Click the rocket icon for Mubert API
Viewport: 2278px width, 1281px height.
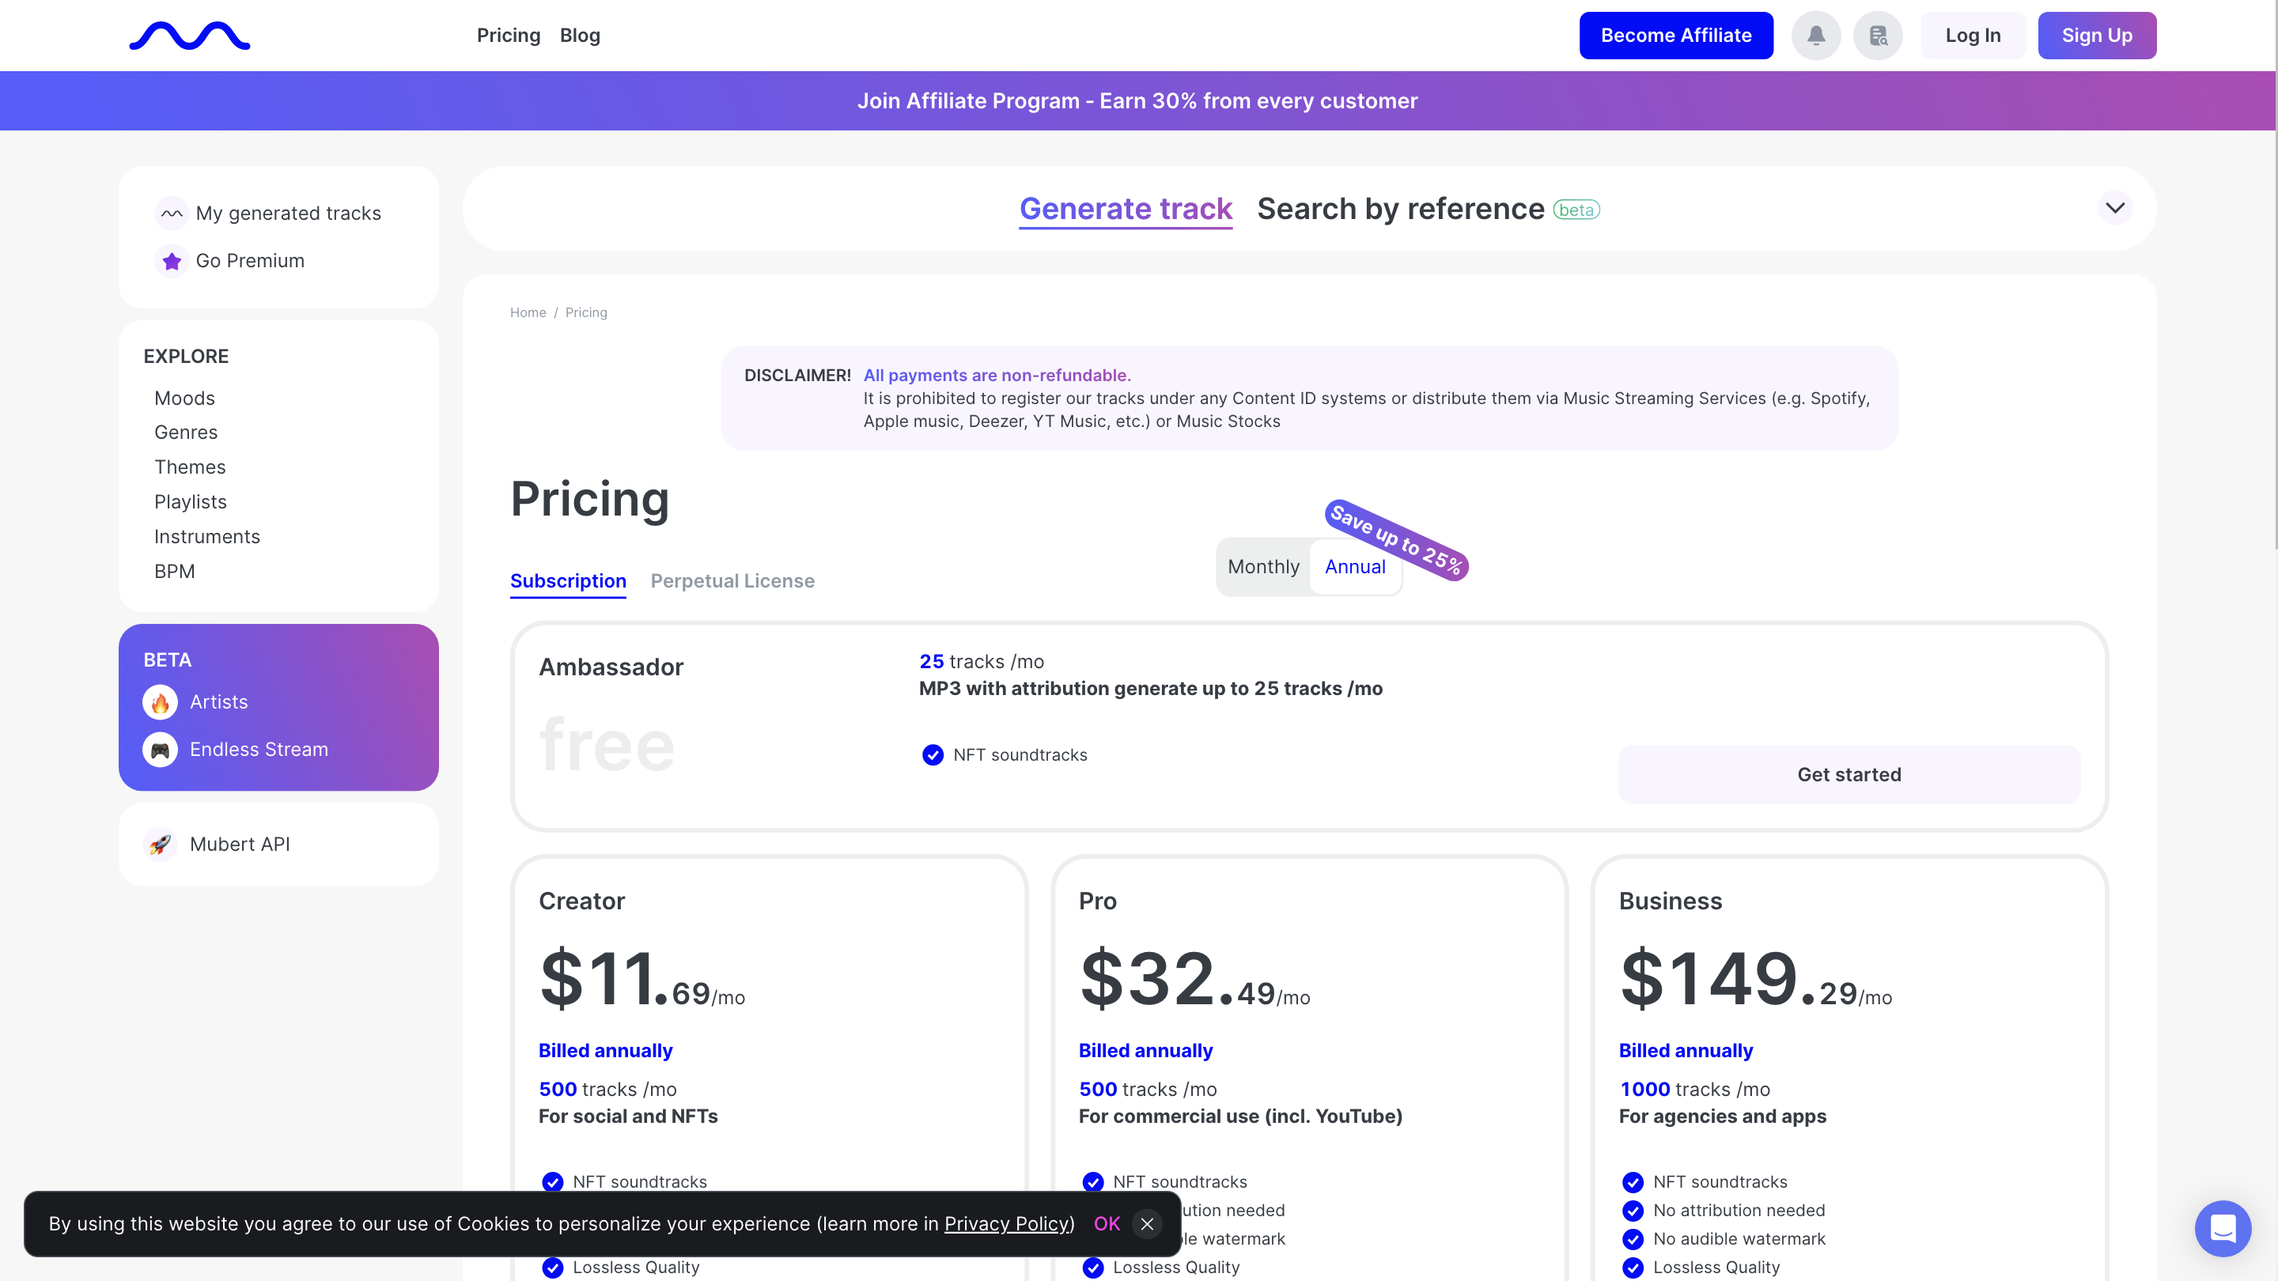160,845
